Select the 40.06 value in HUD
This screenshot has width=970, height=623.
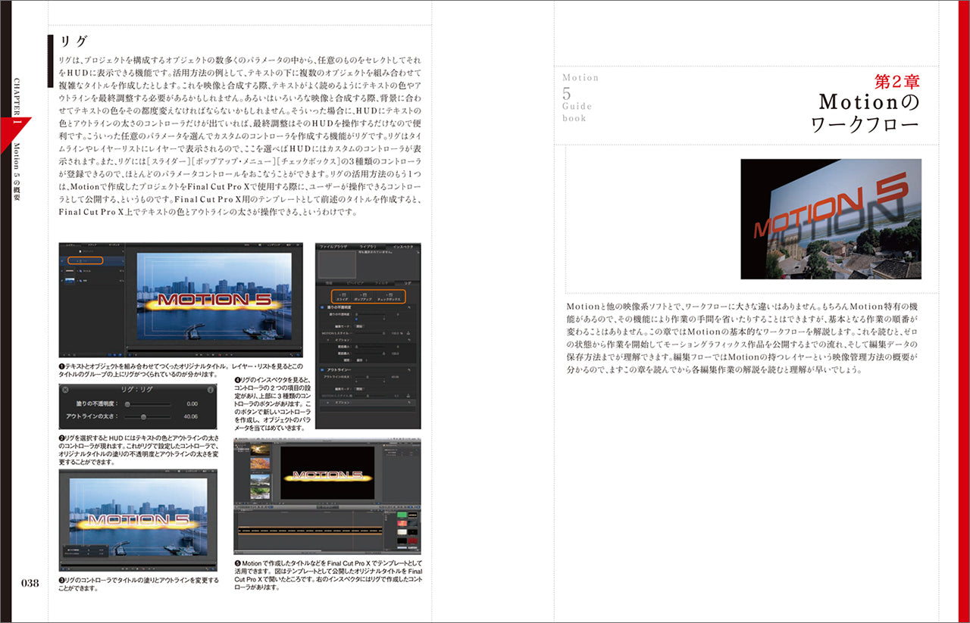click(190, 416)
